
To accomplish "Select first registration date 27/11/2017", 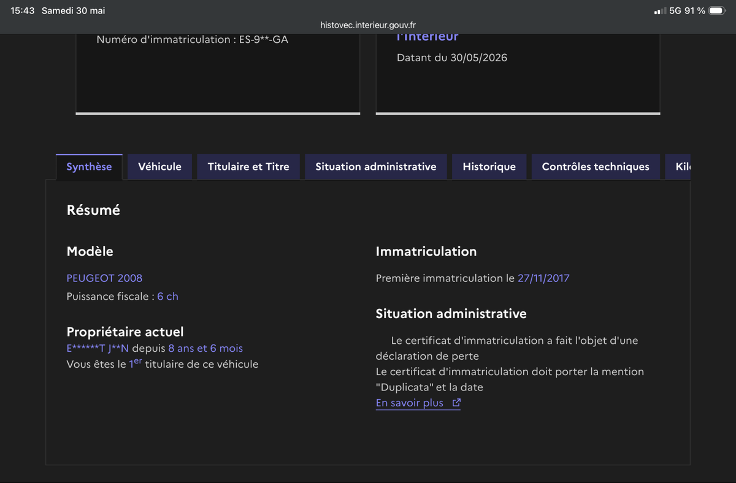I will pos(543,278).
